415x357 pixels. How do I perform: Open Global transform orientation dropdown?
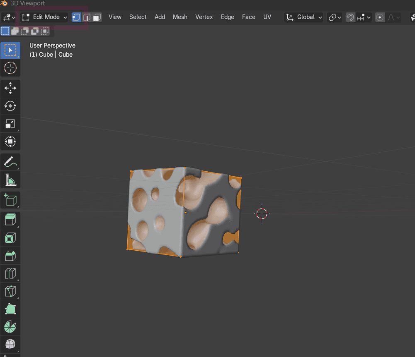pyautogui.click(x=304, y=17)
